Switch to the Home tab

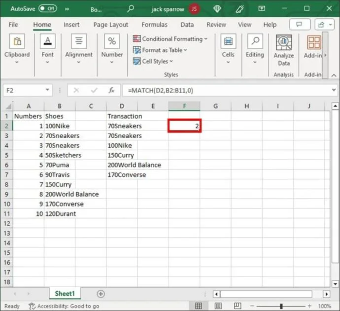(x=42, y=25)
